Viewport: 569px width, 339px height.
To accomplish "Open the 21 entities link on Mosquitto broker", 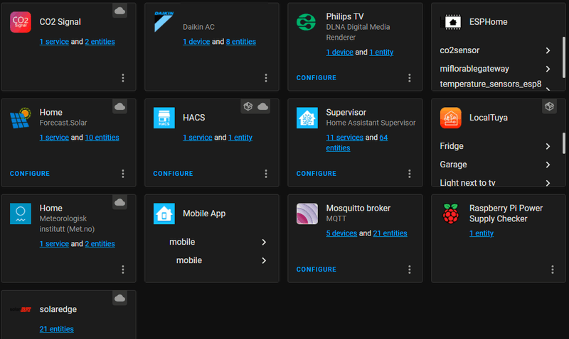I will point(390,233).
